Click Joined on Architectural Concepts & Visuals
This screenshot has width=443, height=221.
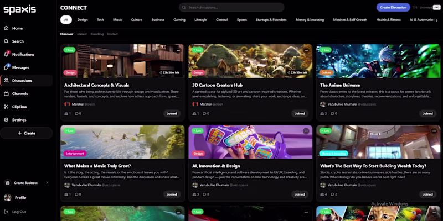[x=172, y=114]
